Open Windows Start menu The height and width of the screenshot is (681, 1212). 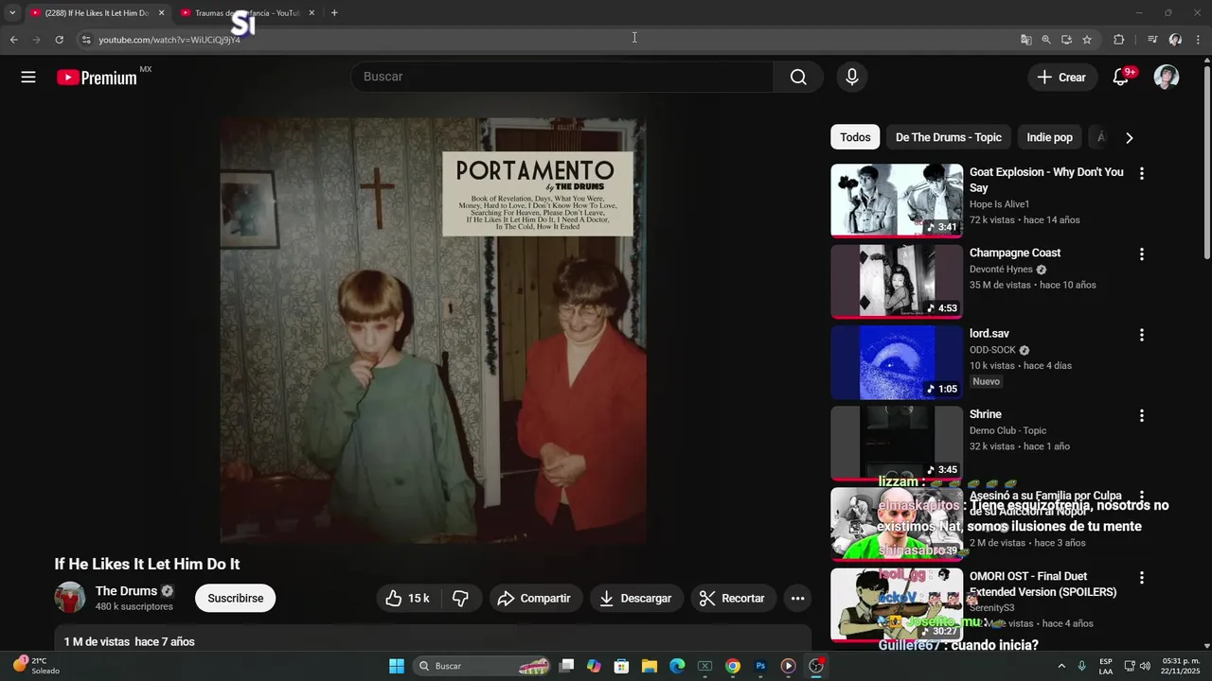click(x=397, y=666)
